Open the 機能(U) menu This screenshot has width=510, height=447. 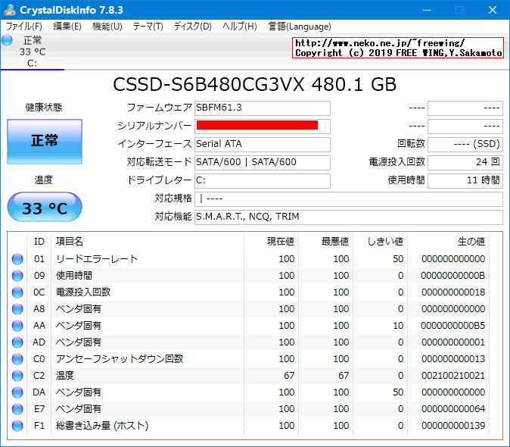pyautogui.click(x=107, y=27)
